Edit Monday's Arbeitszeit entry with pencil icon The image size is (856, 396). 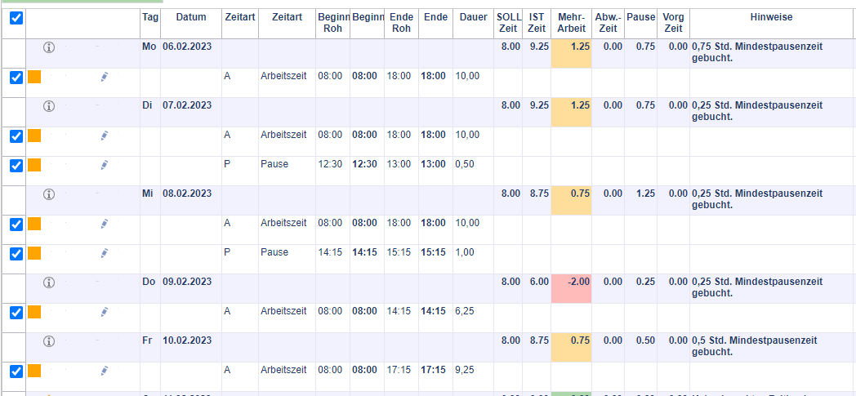(105, 77)
